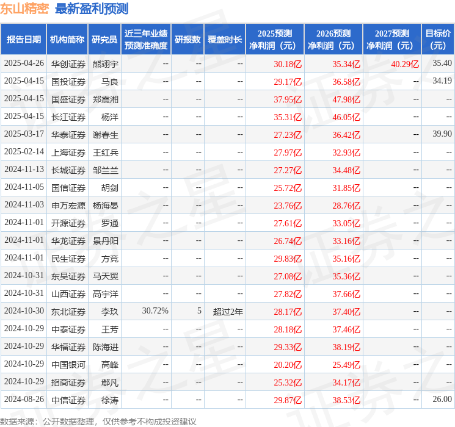Click analyst name 景丹阳
455x427 pixels.
click(x=105, y=241)
